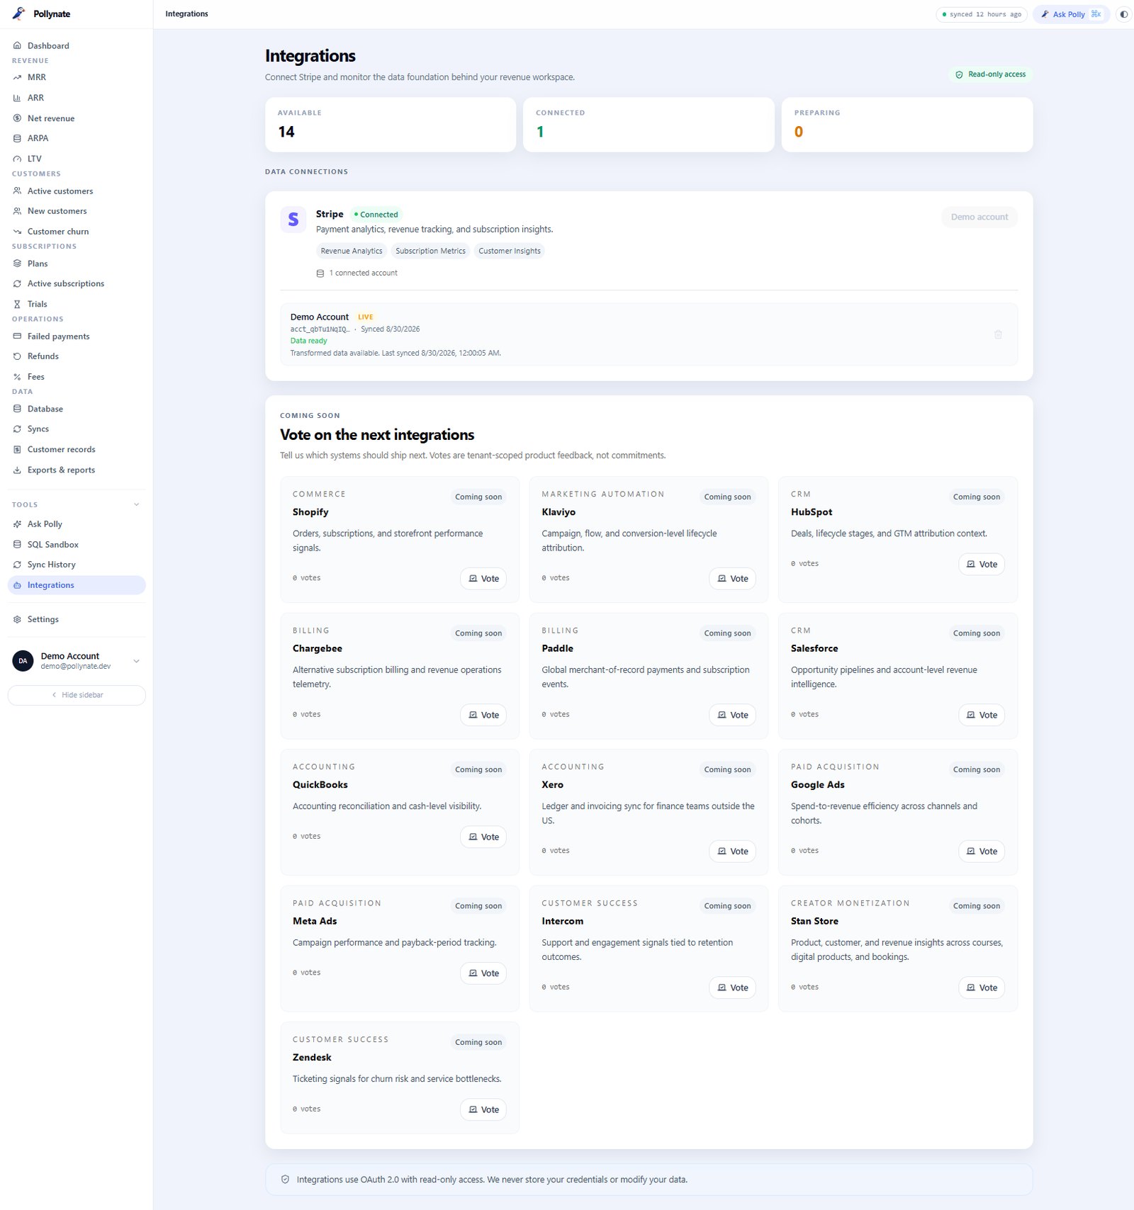Click the Net revenue dollar icon
Image resolution: width=1134 pixels, height=1210 pixels.
(x=17, y=118)
